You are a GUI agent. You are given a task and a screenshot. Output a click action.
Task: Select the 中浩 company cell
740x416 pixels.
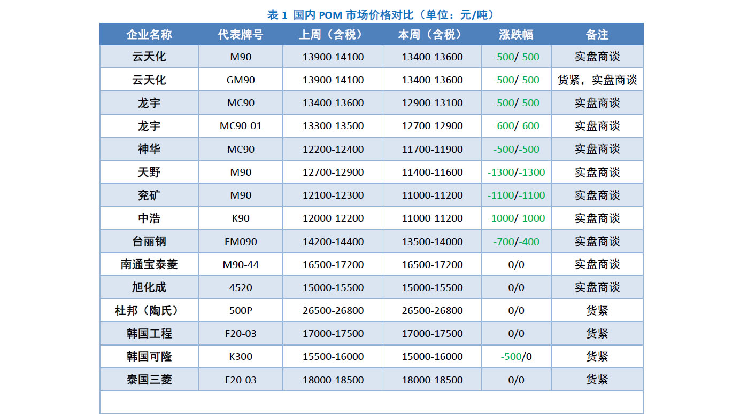149,218
